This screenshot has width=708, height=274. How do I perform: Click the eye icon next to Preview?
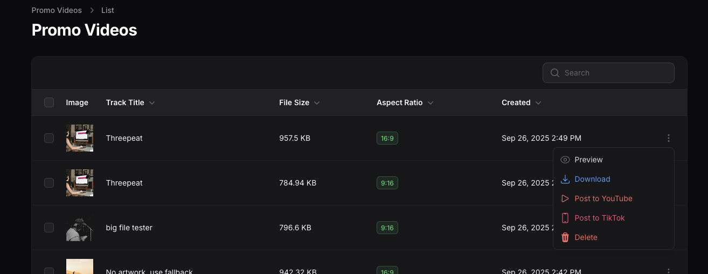coord(565,160)
